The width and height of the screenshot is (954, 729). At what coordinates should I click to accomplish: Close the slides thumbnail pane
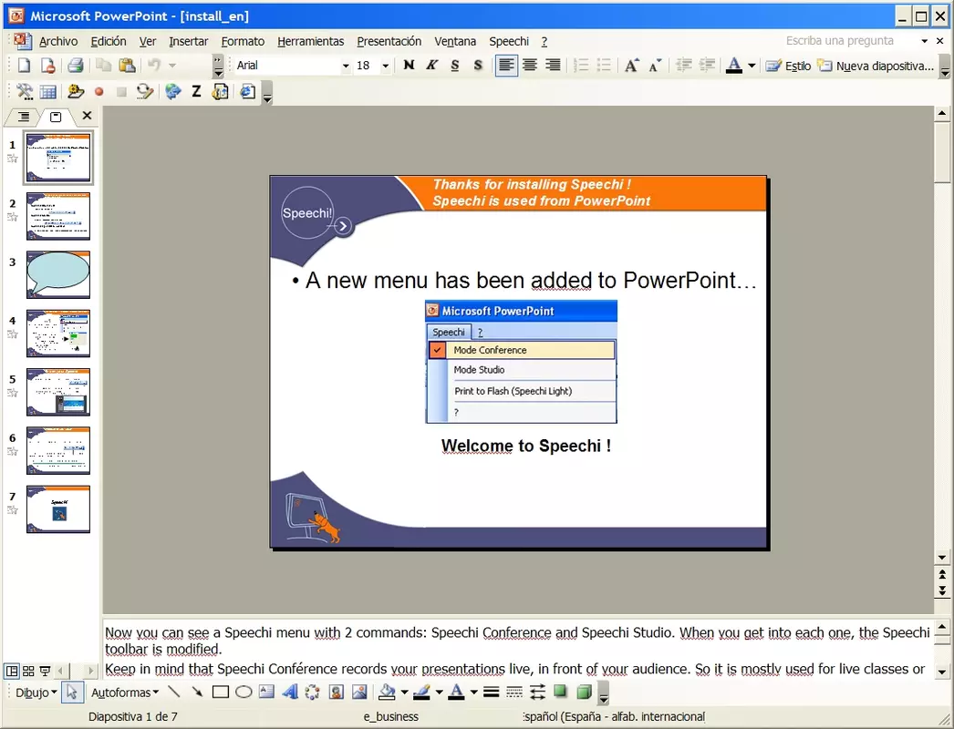coord(87,116)
